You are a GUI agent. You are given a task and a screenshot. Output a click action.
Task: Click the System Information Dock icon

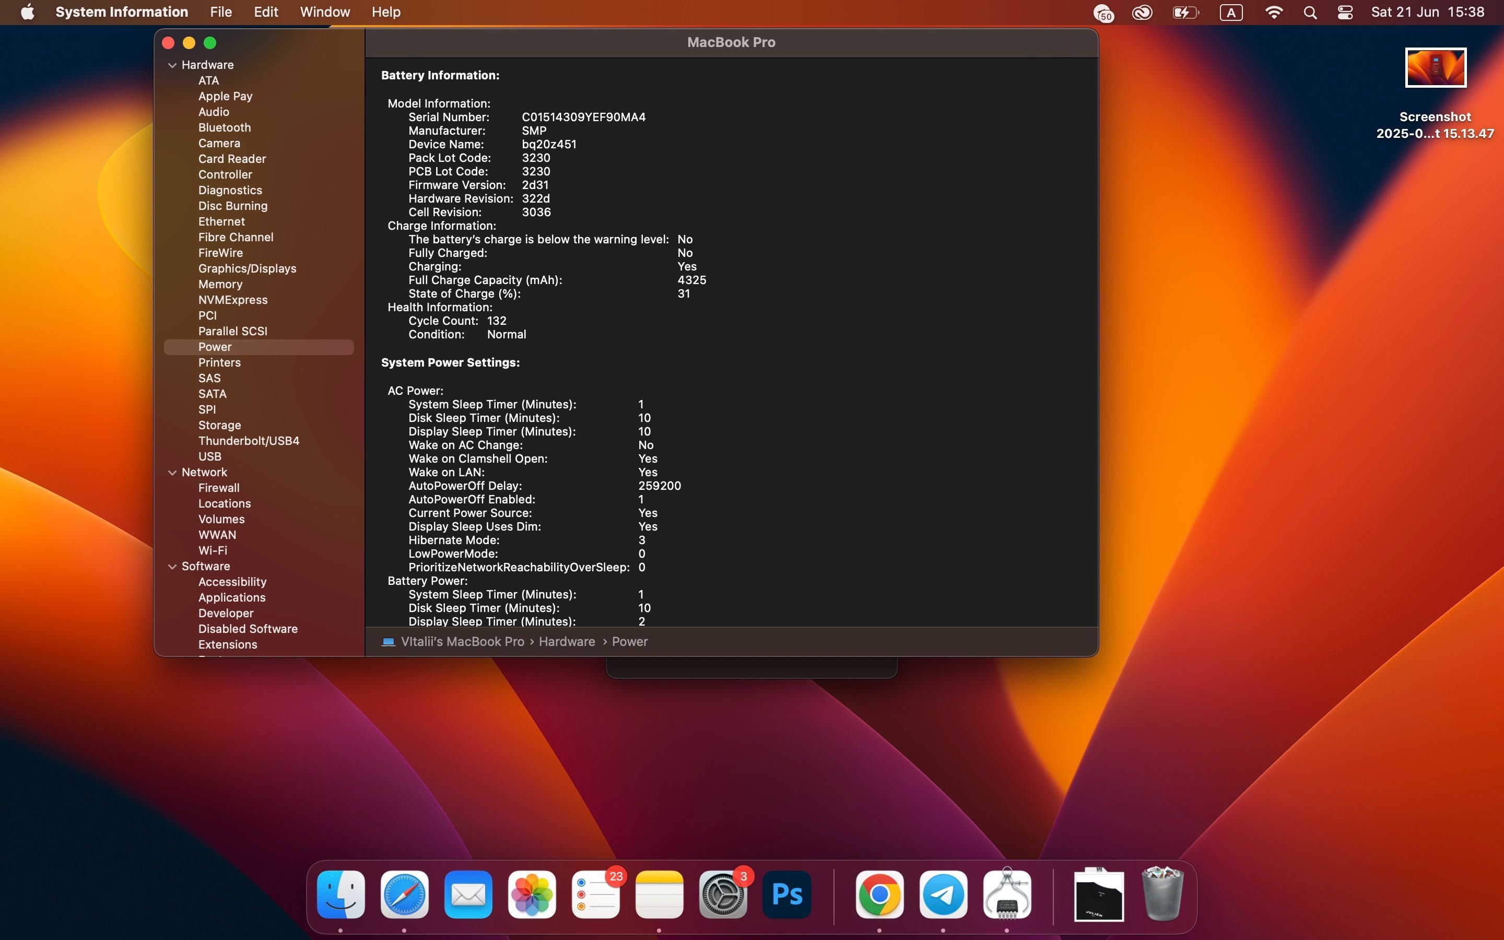[x=1007, y=895]
